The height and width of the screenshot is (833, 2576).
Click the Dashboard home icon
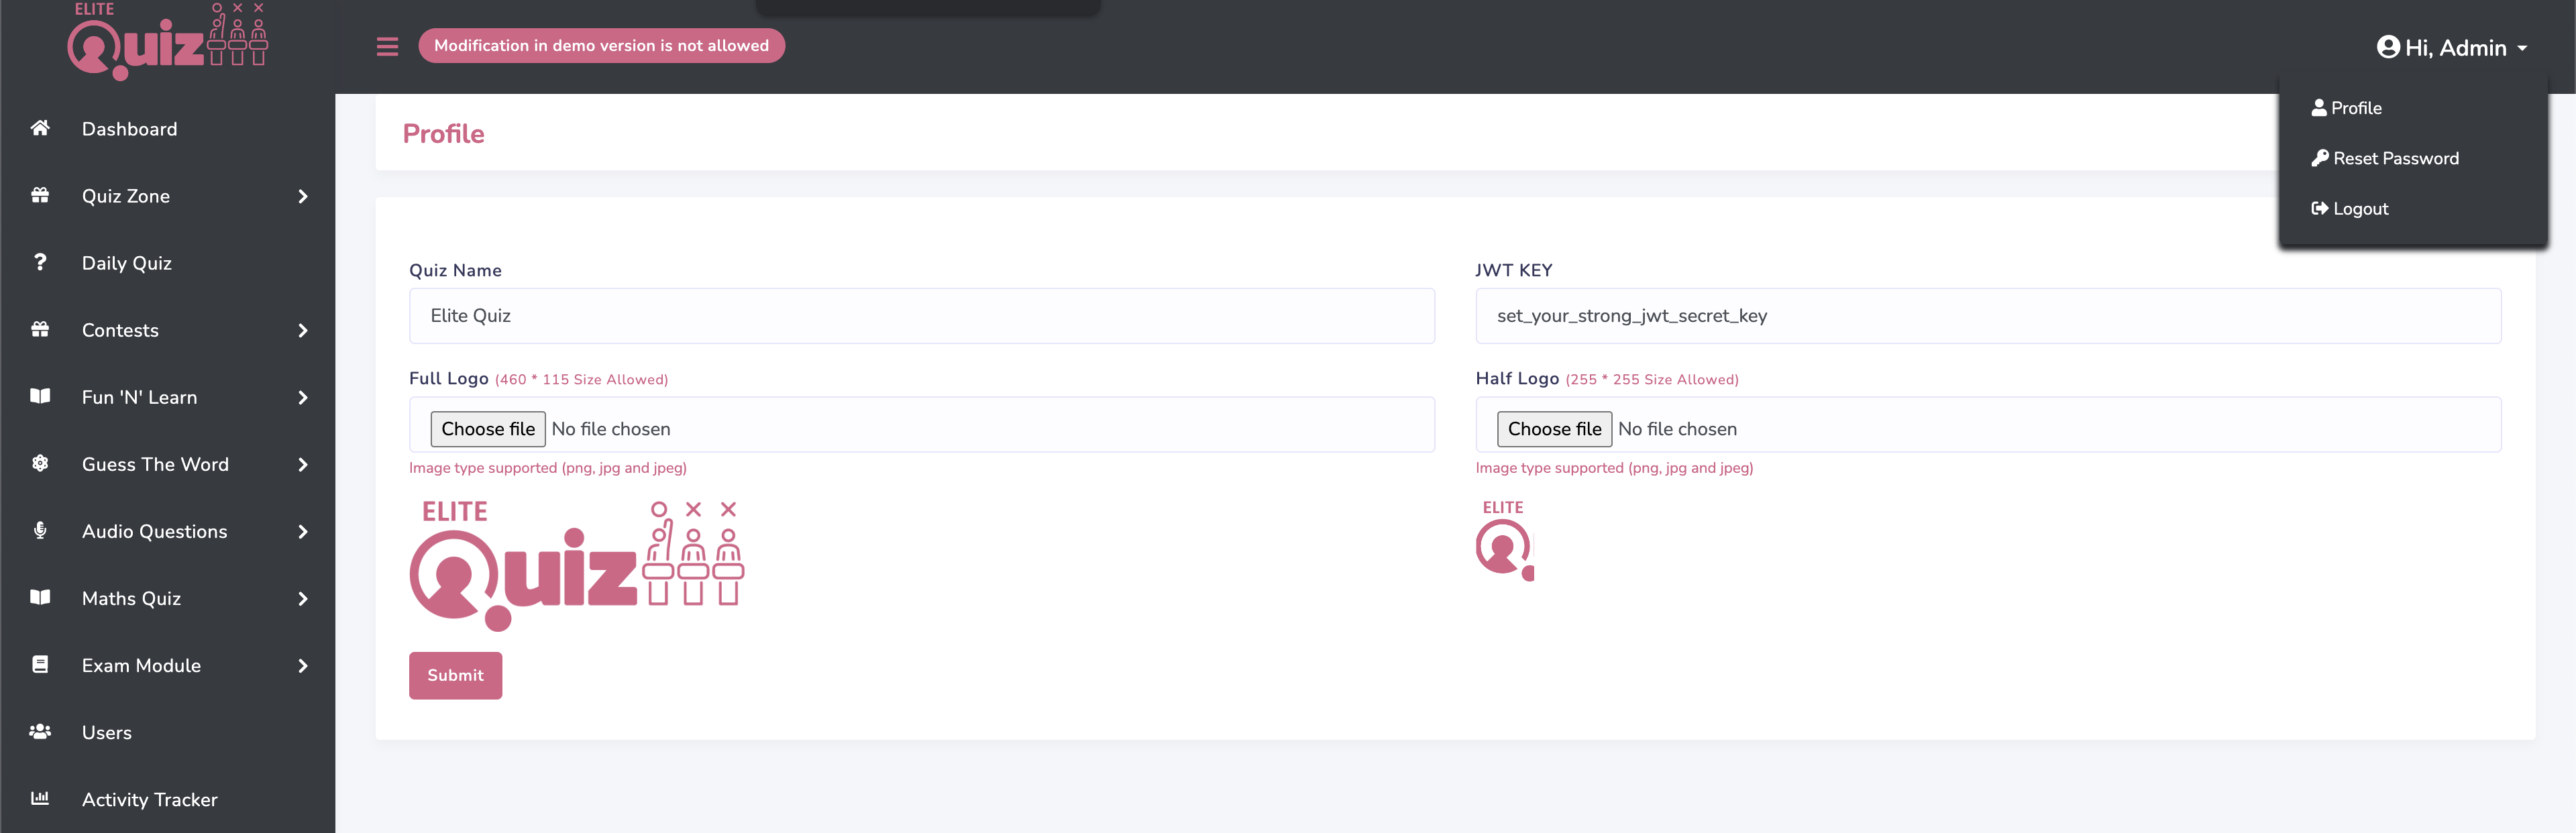[x=40, y=128]
